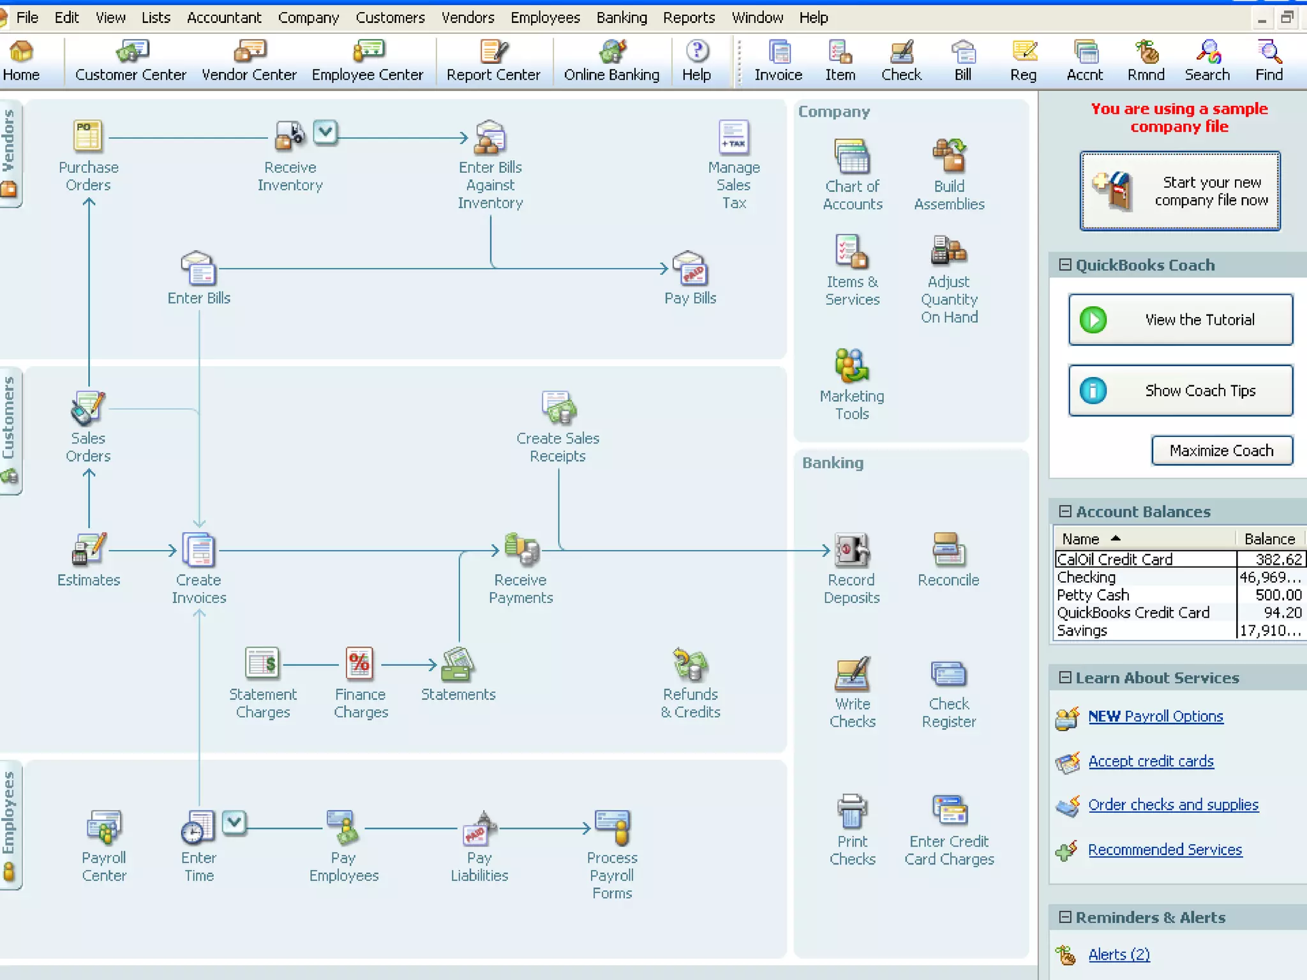1307x980 pixels.
Task: Click the Pay Bills icon
Action: pyautogui.click(x=690, y=269)
